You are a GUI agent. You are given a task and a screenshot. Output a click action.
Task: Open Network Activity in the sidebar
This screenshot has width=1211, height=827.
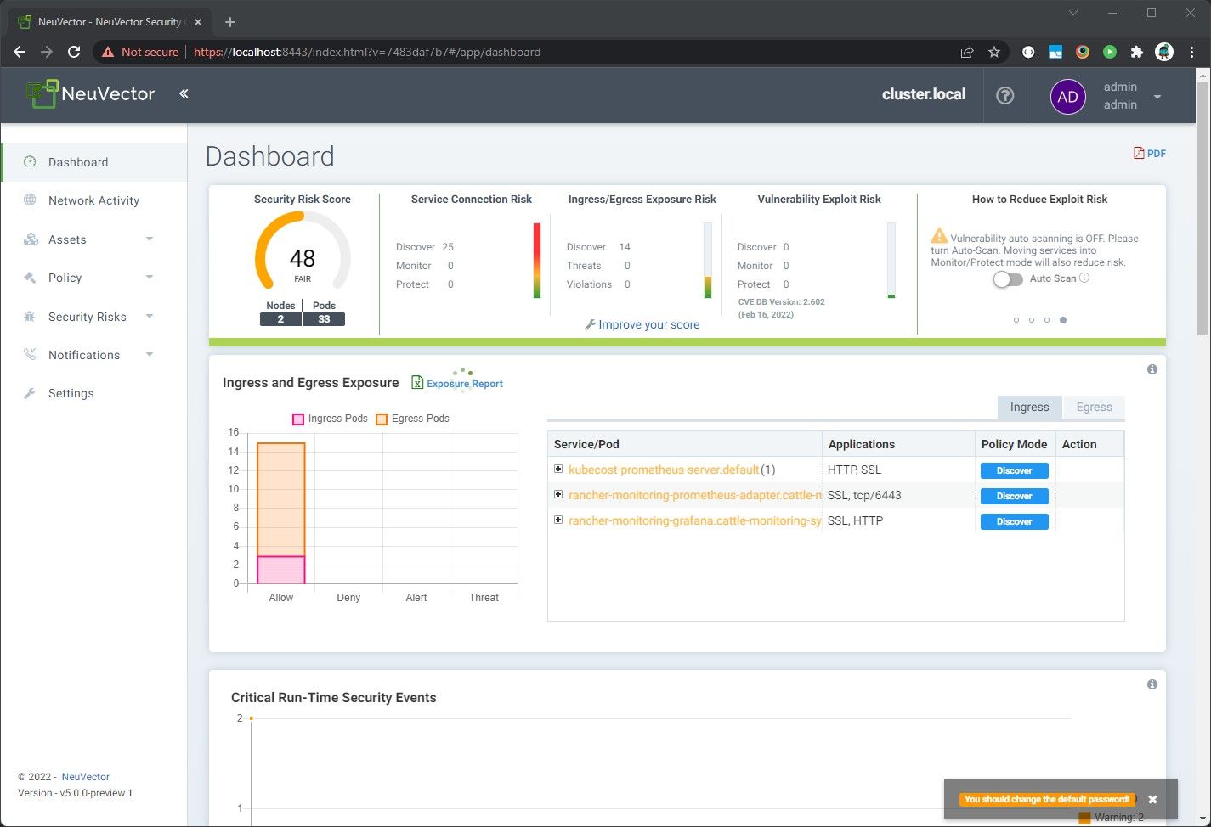point(93,200)
